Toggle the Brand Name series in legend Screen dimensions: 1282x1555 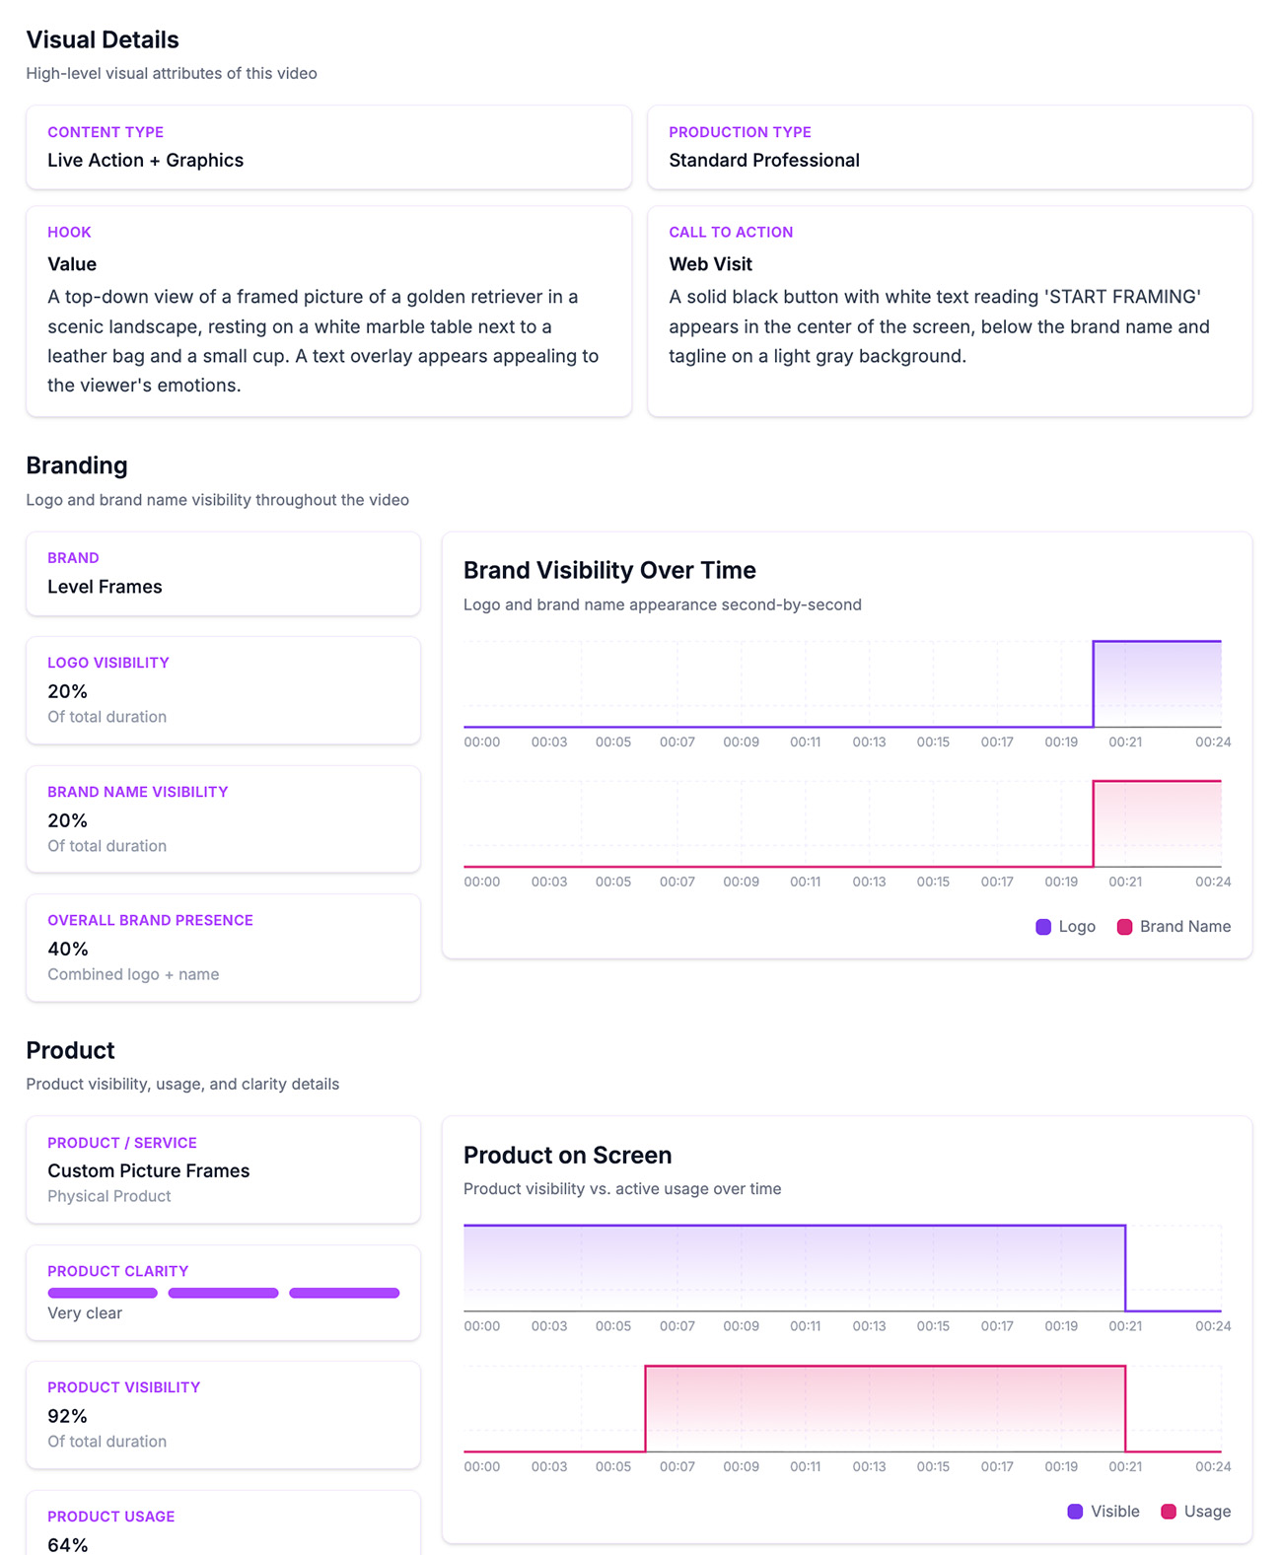[x=1174, y=927]
